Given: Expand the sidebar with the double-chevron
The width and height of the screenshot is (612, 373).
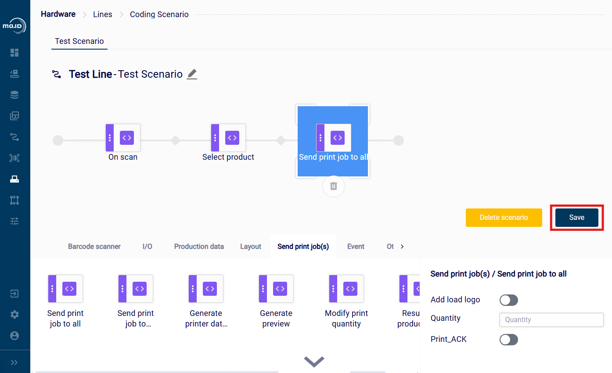Looking at the screenshot, I should (x=14, y=362).
